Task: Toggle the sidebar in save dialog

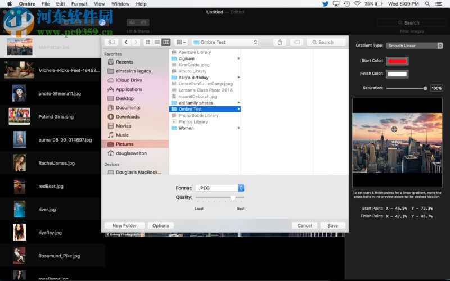Action: [111, 42]
